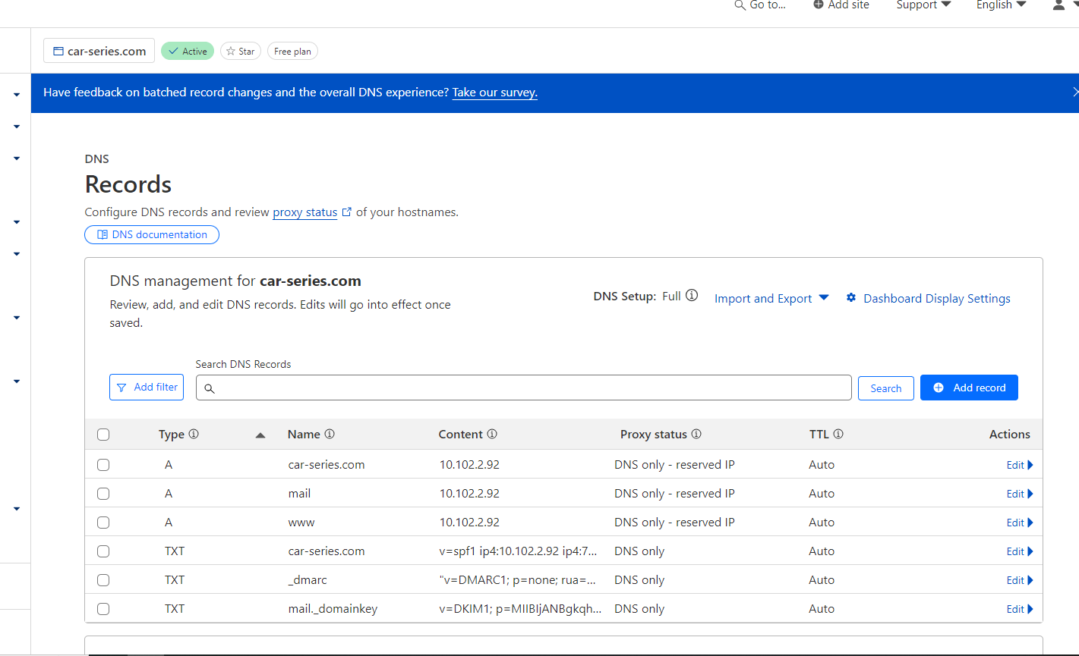Viewport: 1079px width, 656px height.
Task: Show the DNS Setup info tooltip
Action: click(x=692, y=296)
